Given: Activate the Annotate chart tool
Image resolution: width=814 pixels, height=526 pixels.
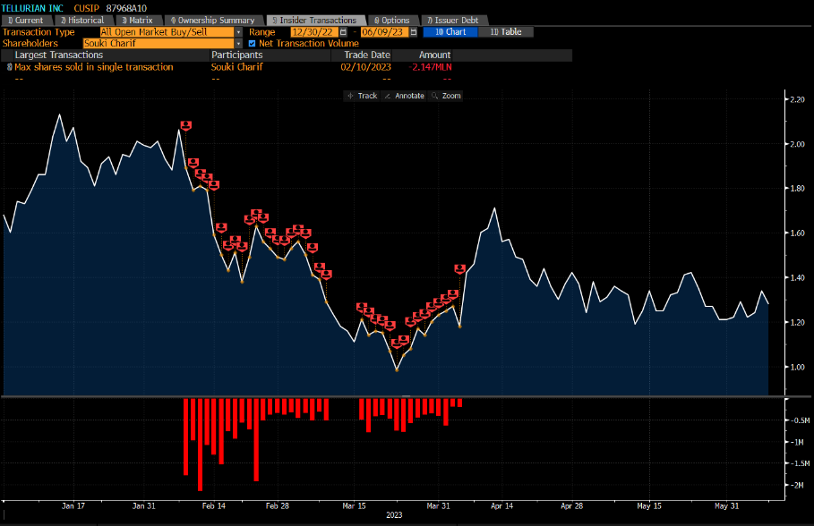Looking at the screenshot, I should [403, 96].
